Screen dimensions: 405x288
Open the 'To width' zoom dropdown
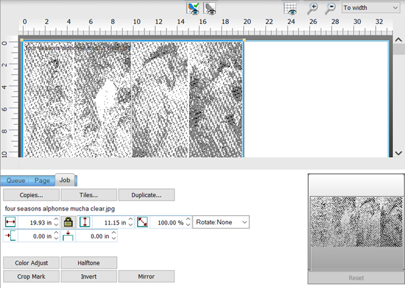(371, 8)
